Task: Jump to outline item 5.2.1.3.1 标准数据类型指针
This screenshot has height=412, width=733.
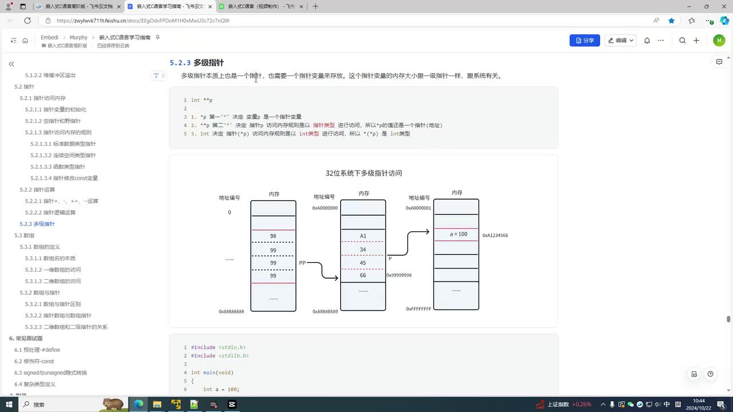Action: [64, 144]
